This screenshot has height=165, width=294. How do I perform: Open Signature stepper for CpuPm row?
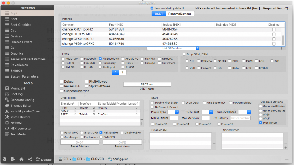tap(75, 108)
